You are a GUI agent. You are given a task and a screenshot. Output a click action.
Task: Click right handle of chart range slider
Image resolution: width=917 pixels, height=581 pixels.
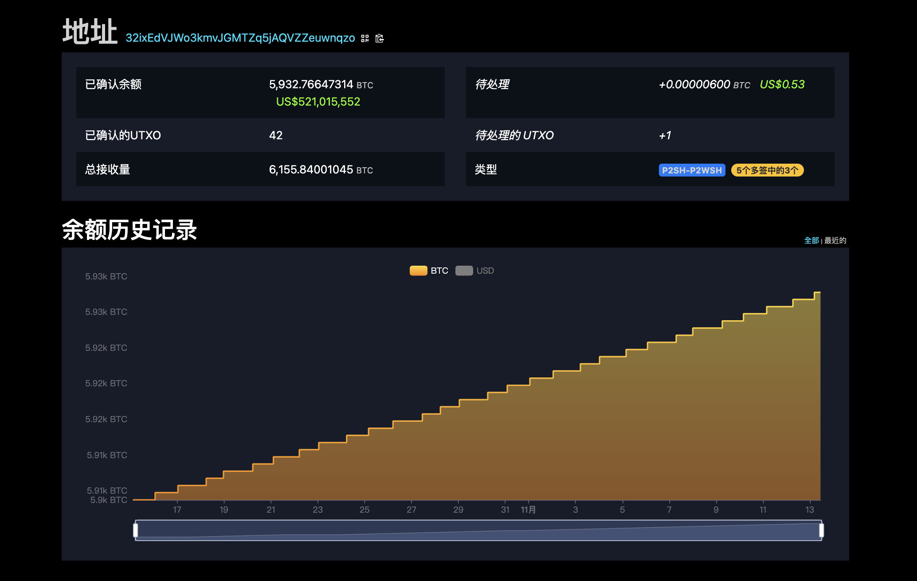[x=821, y=530]
